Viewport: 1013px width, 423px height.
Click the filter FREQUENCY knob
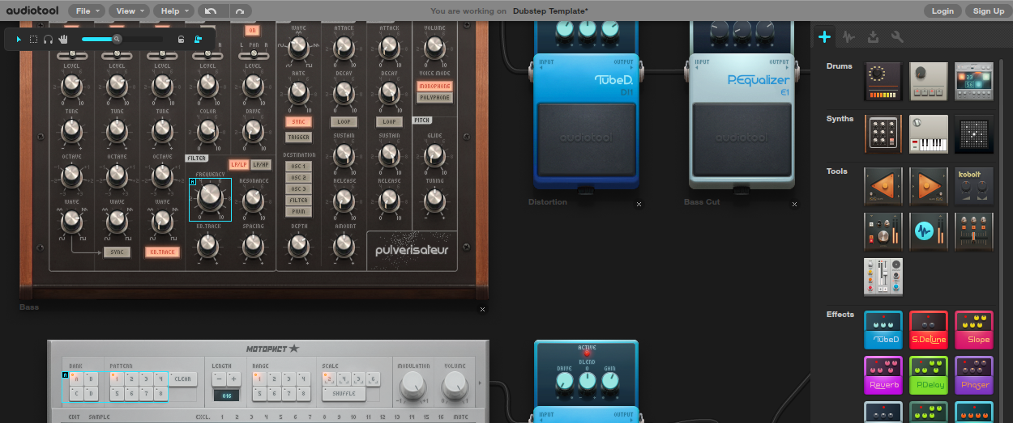pos(210,197)
